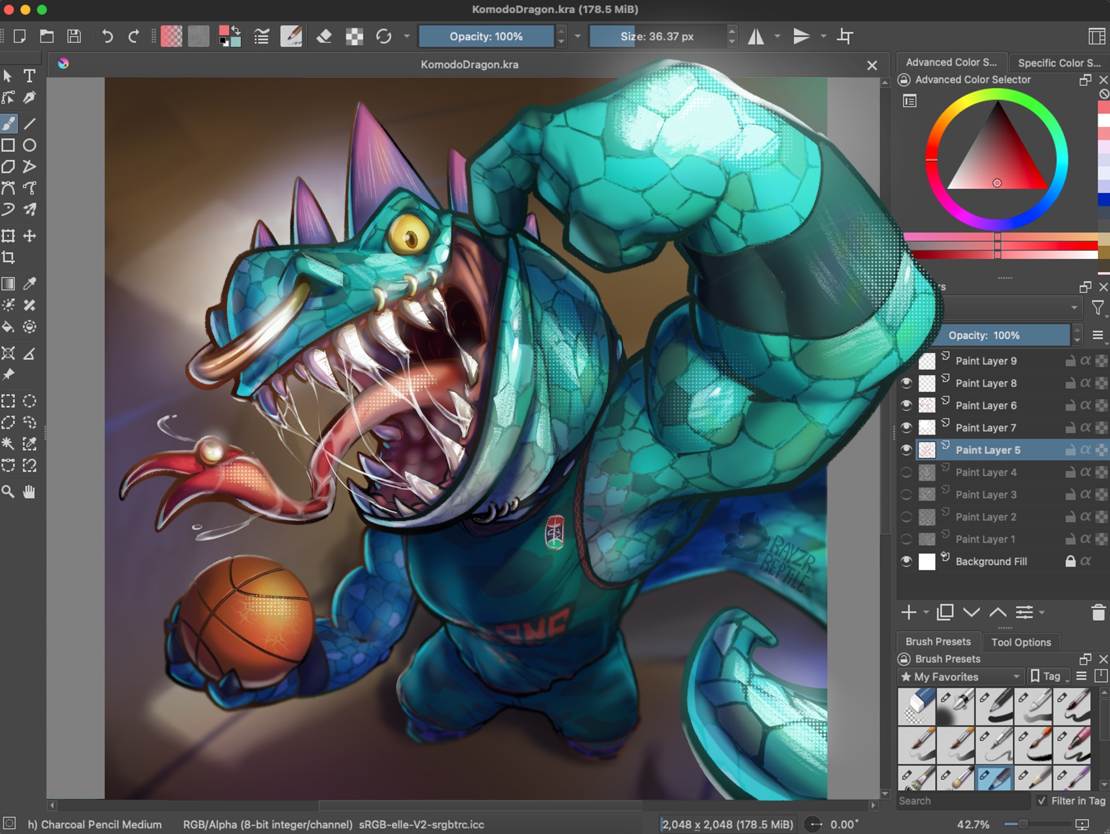Select the Text tool
This screenshot has width=1110, height=834.
pyautogui.click(x=29, y=76)
